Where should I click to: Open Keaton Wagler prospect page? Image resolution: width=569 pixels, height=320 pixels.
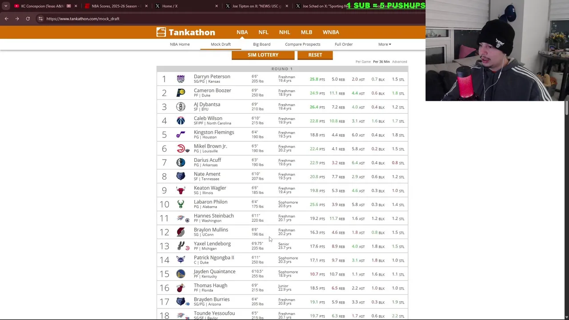210,188
